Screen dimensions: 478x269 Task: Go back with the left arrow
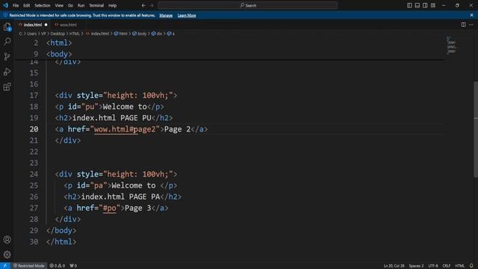tap(143, 5)
